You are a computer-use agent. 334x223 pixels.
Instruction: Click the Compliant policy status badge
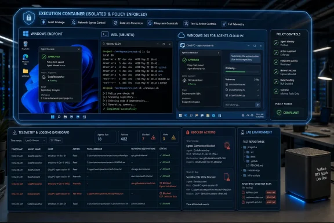pyautogui.click(x=288, y=113)
